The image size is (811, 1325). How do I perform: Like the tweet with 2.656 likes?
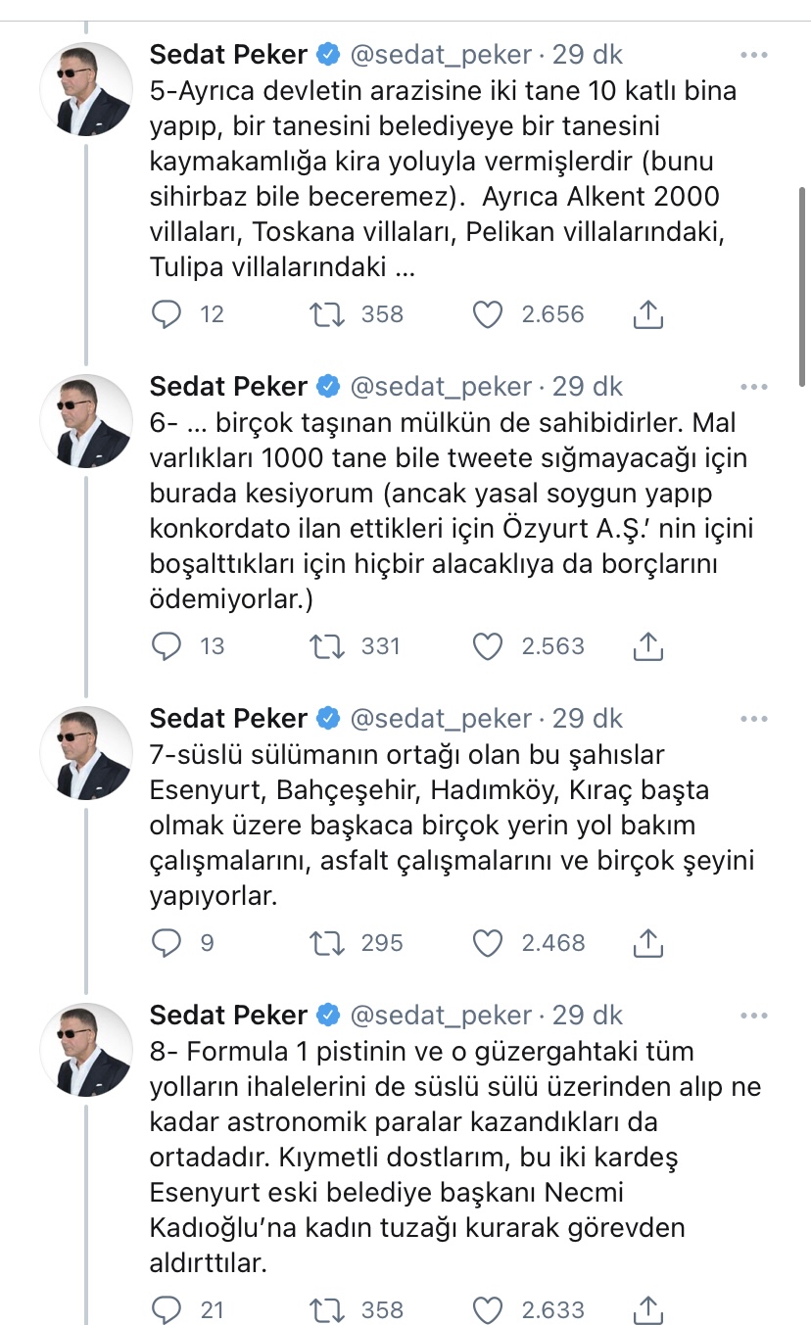pos(488,314)
